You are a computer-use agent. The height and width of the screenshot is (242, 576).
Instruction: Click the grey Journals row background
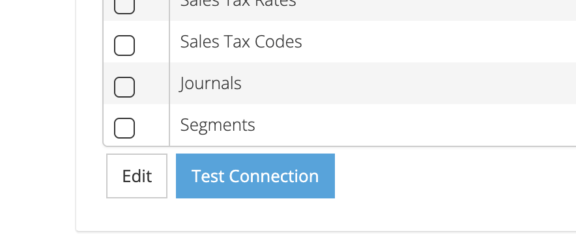point(404,83)
